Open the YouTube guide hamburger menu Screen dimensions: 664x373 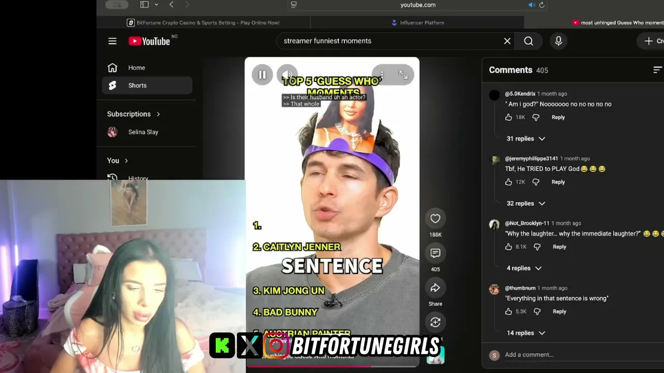(113, 41)
